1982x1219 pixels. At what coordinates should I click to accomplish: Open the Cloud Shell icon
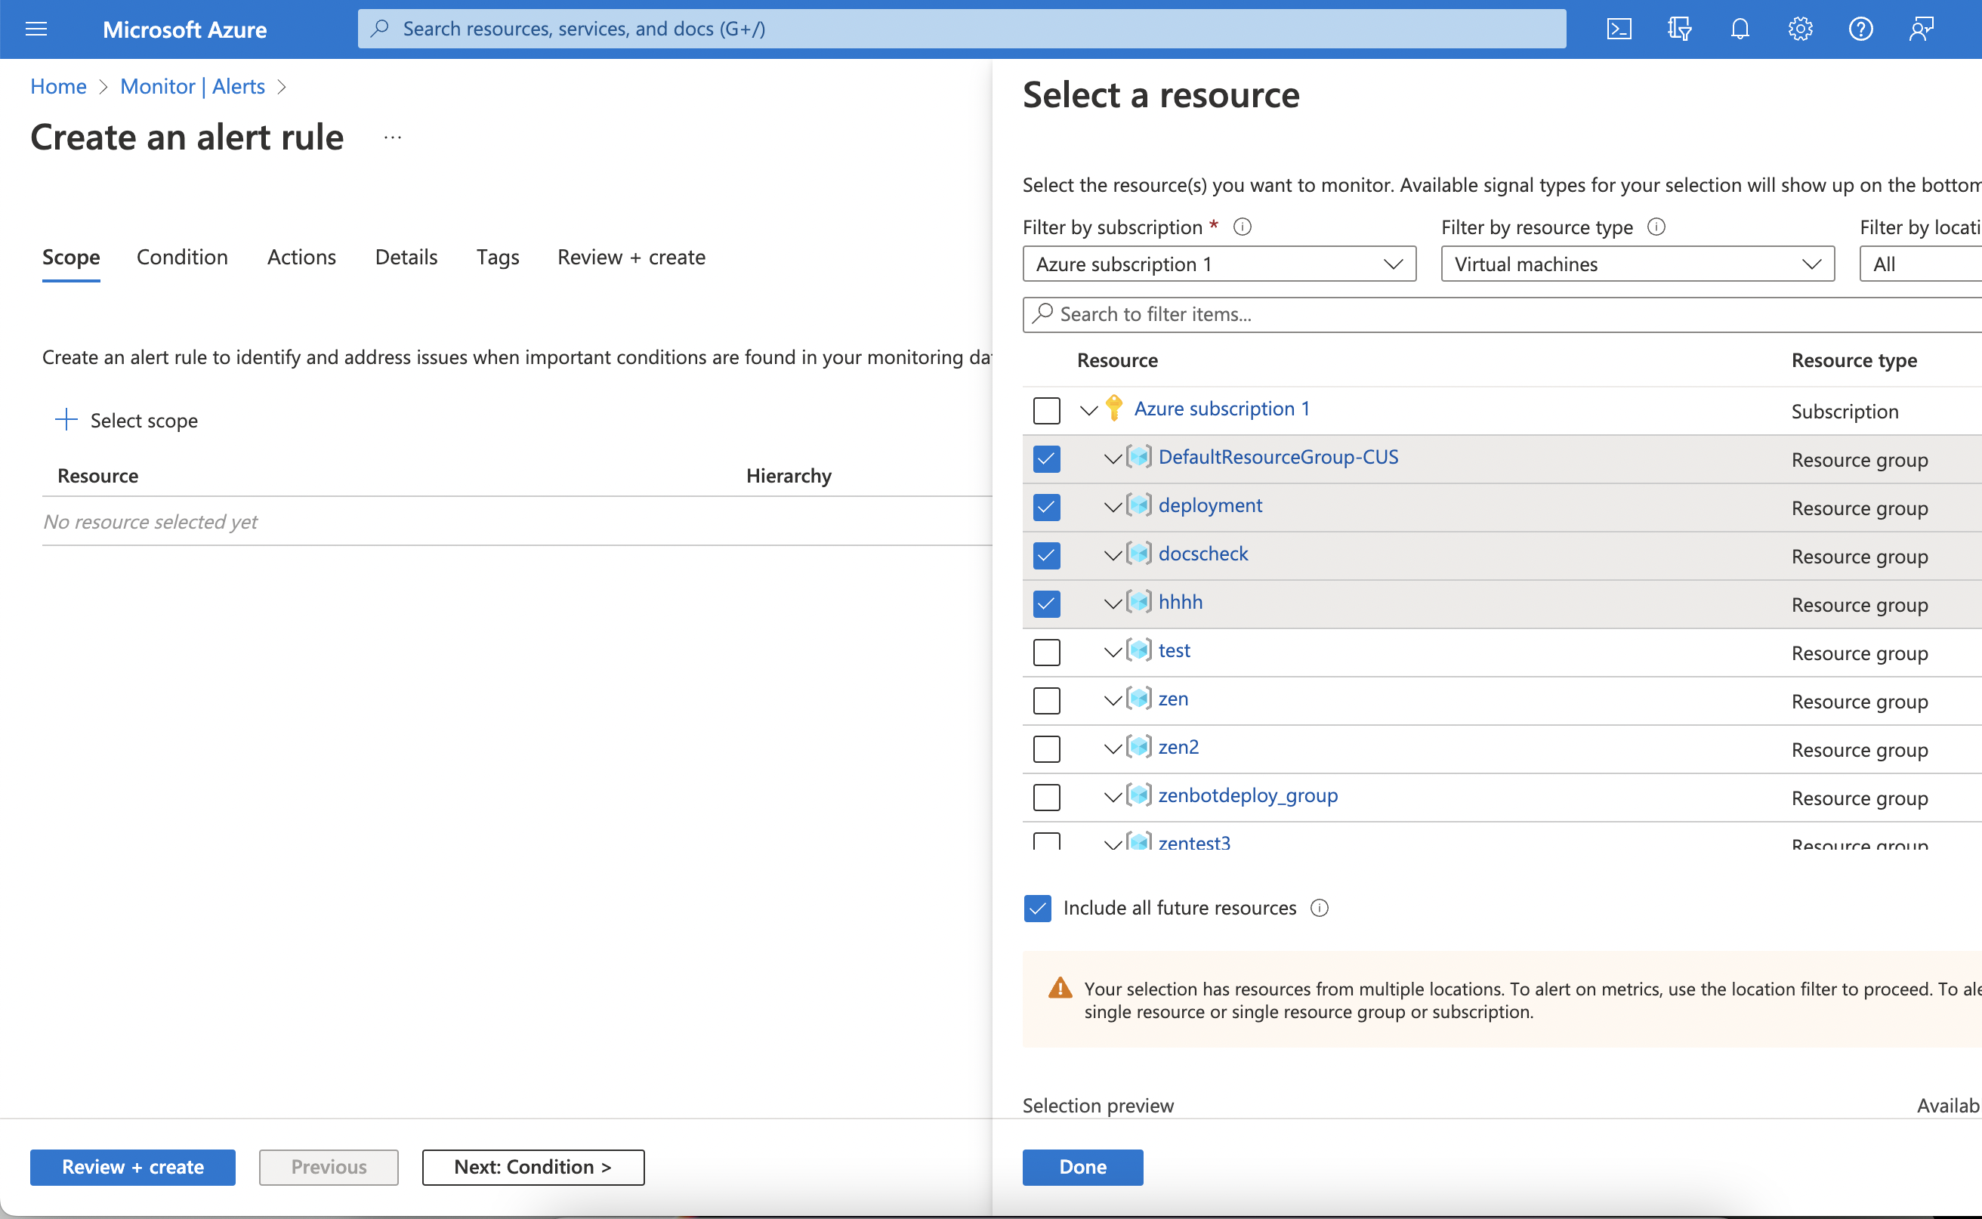tap(1619, 29)
